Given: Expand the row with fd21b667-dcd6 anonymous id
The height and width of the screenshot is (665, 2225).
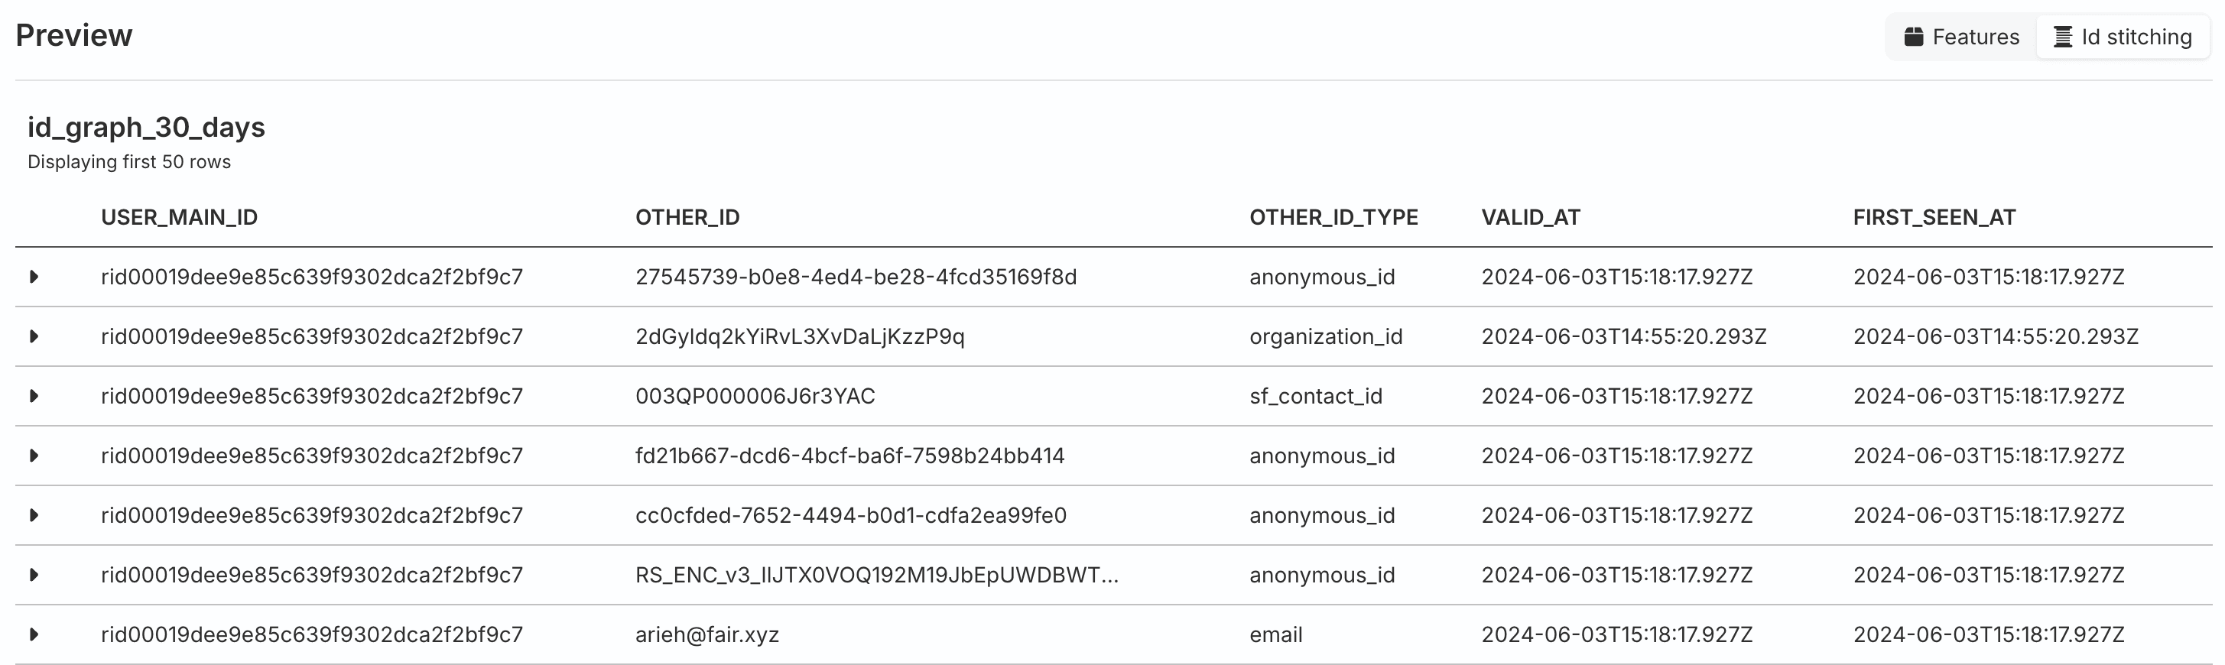Looking at the screenshot, I should (34, 456).
